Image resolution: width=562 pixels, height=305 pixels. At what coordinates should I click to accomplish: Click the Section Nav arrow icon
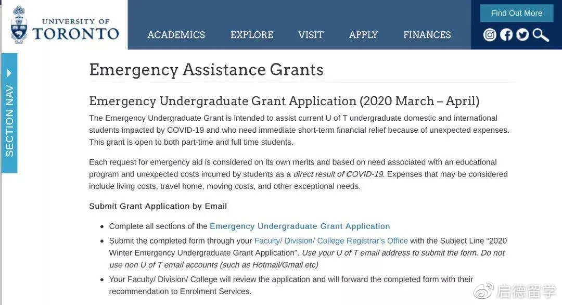click(x=9, y=73)
